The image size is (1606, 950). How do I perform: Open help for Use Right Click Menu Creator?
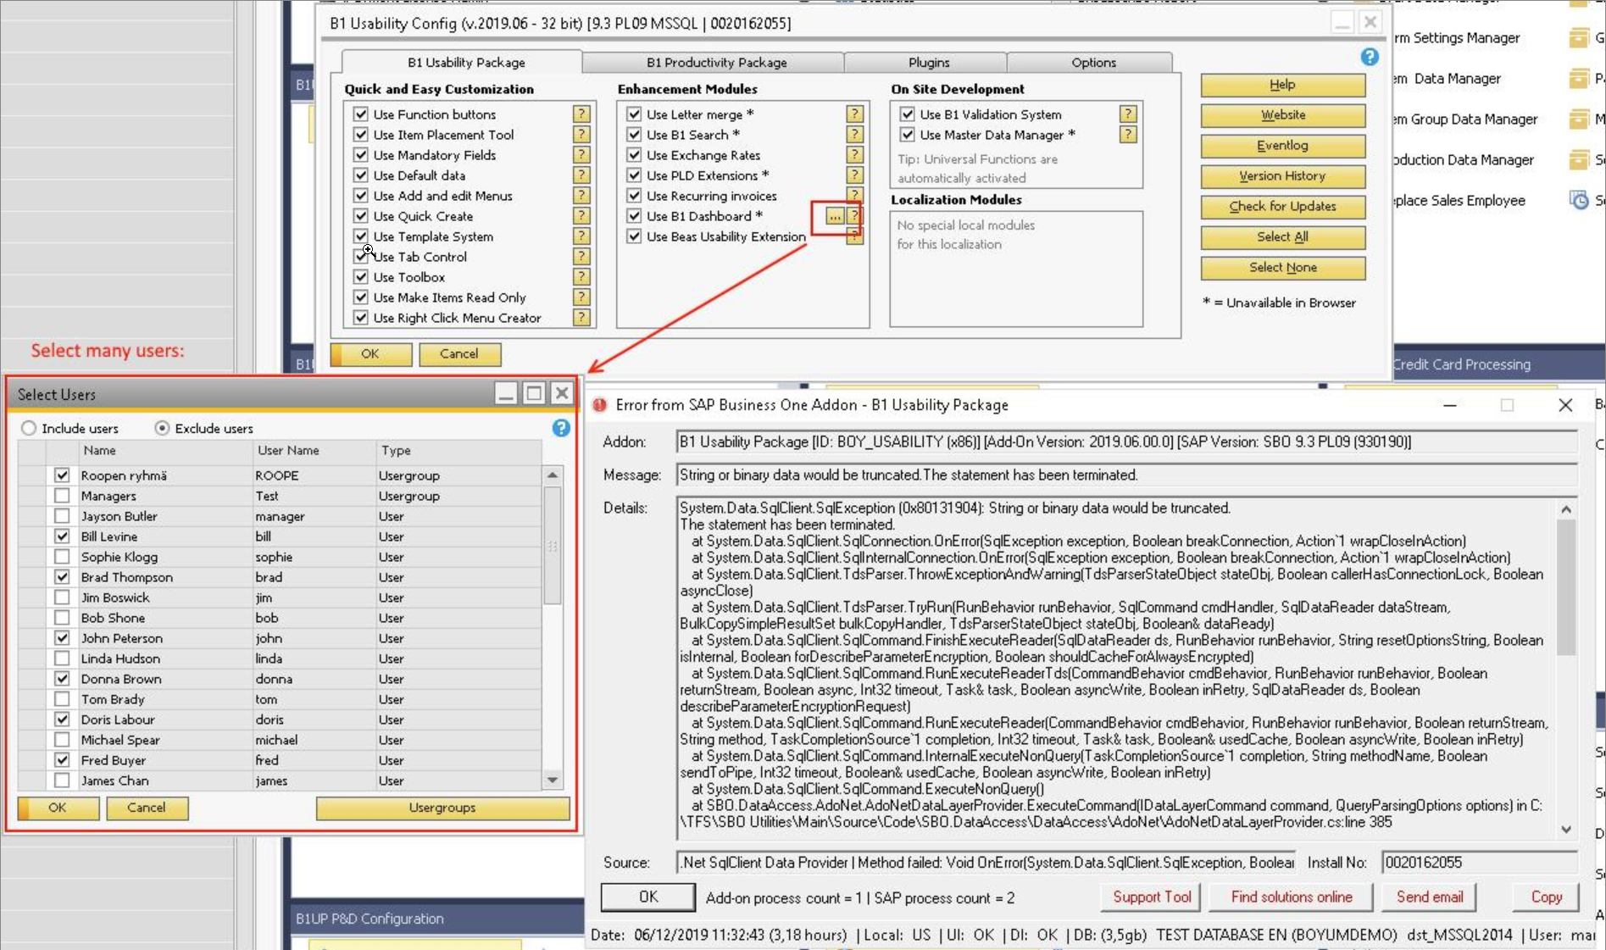coord(581,317)
